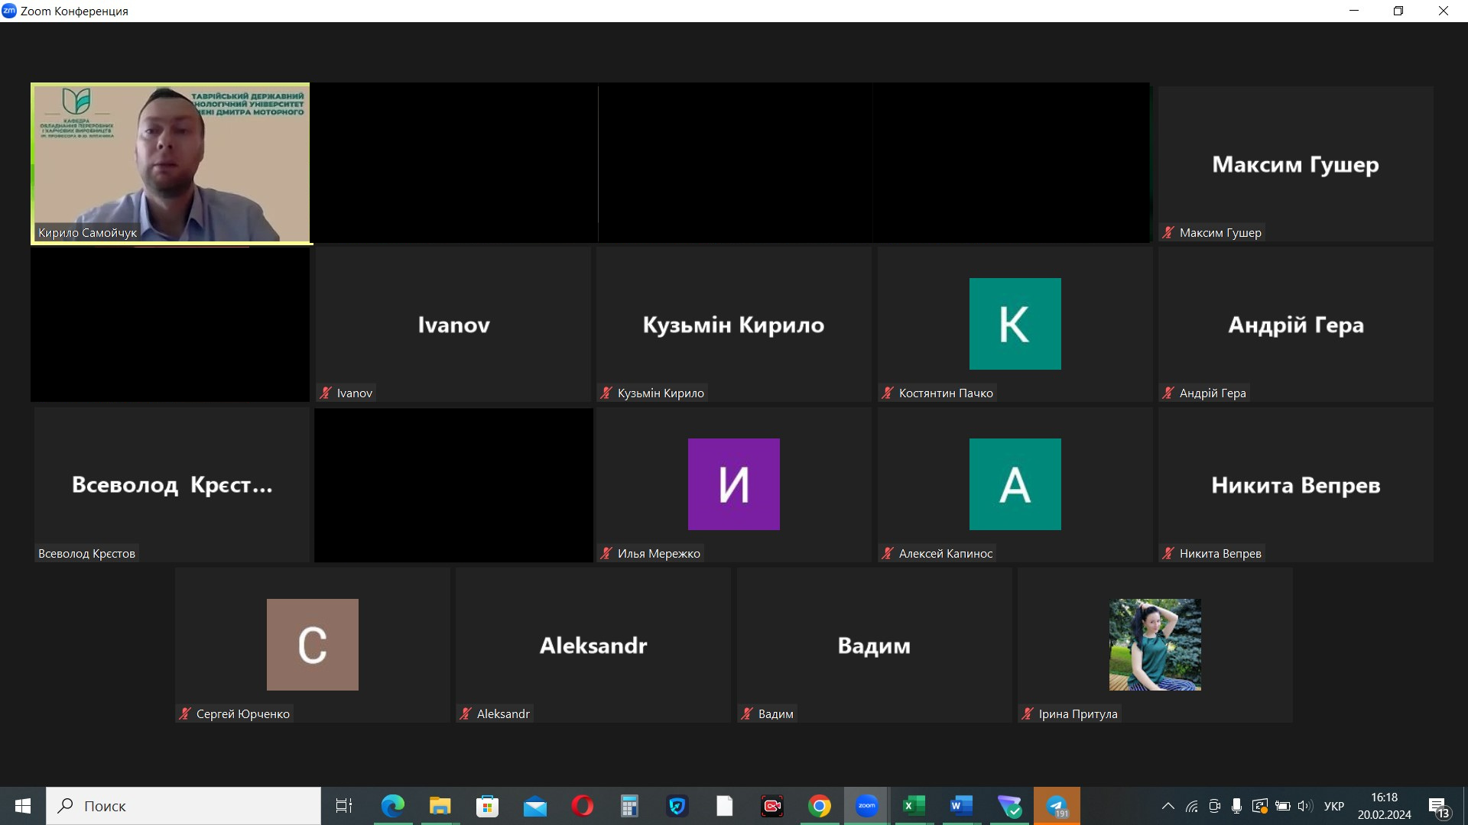Screen dimensions: 1468x825
Task: Open Excel from the taskbar
Action: [x=914, y=806]
